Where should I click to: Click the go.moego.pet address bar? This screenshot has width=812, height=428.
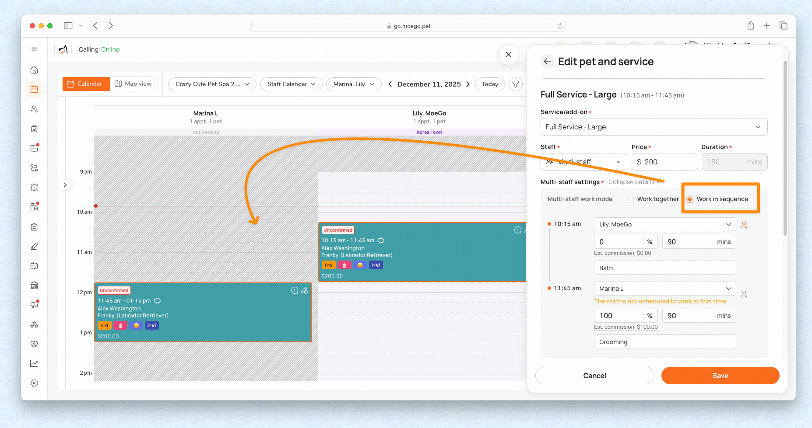coord(408,26)
